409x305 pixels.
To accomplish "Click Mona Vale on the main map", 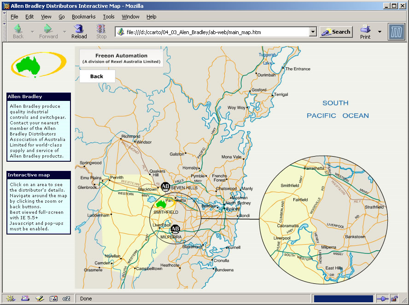I will pyautogui.click(x=231, y=157).
